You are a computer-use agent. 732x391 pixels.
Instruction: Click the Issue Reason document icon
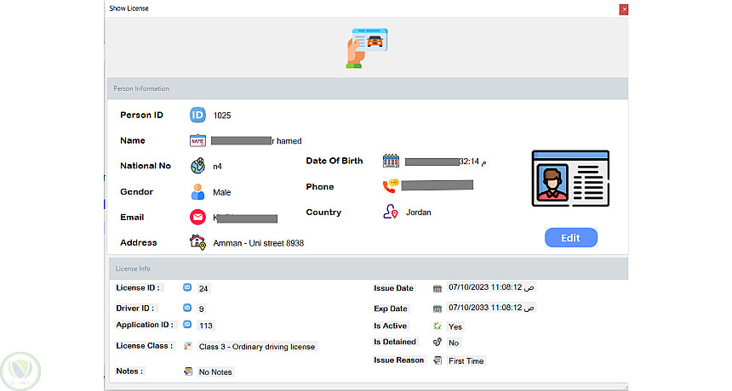pyautogui.click(x=437, y=360)
